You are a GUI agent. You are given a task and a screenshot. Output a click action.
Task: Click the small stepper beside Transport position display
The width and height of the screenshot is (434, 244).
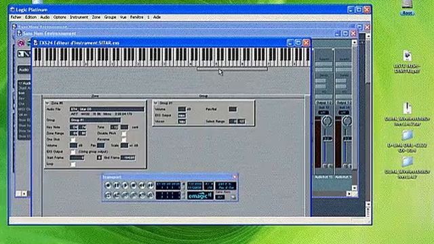(183, 186)
